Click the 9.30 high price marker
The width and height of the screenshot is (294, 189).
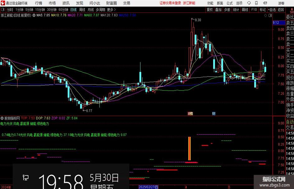coord(198,20)
